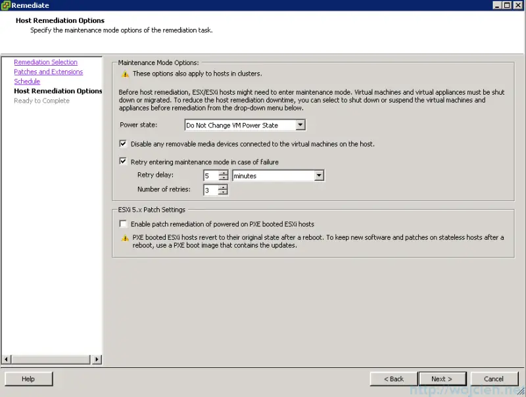The width and height of the screenshot is (526, 397).
Task: Open the Help dialog
Action: point(28,379)
